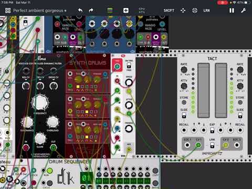The image size is (252, 189).
Task: Click the large FREQUENCY knob on Alma
Action: 40,102
